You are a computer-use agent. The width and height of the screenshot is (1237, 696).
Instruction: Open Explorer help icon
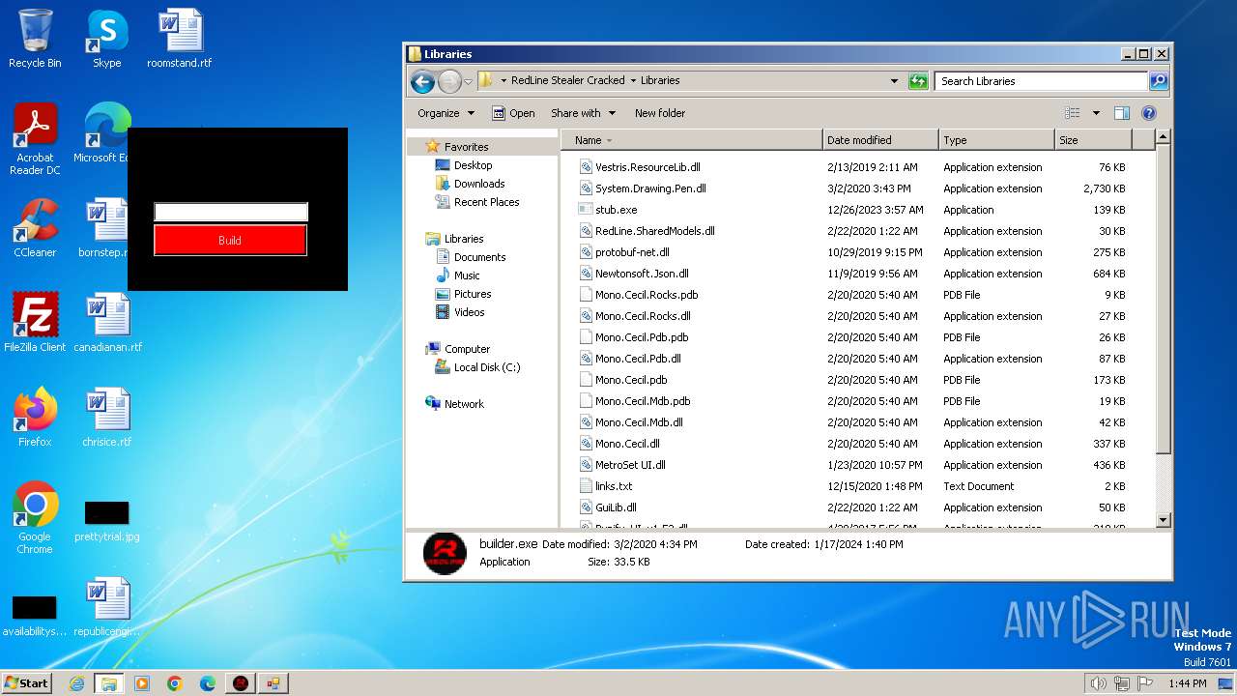pos(1149,113)
